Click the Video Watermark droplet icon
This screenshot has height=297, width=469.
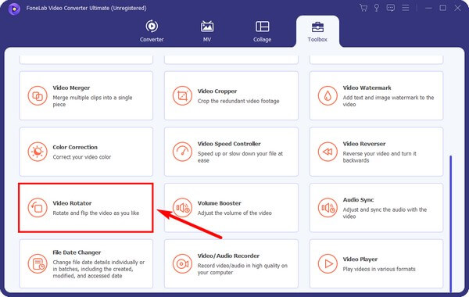coord(328,95)
